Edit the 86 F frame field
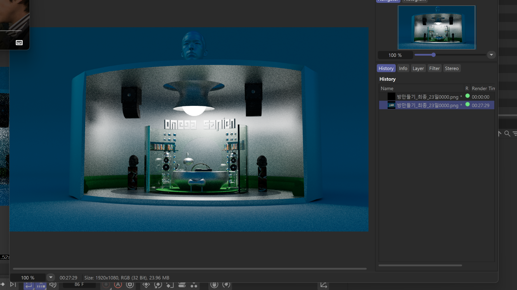This screenshot has width=517, height=290. point(79,284)
